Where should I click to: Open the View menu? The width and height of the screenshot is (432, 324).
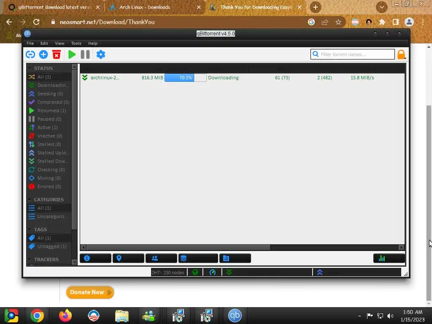(59, 43)
